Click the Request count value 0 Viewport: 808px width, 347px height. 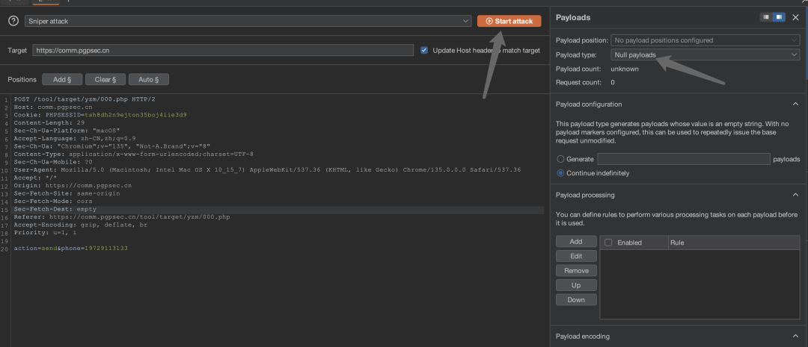[x=613, y=82]
